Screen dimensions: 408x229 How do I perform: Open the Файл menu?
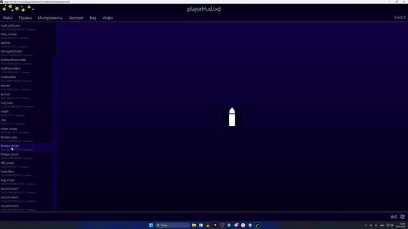coord(8,18)
